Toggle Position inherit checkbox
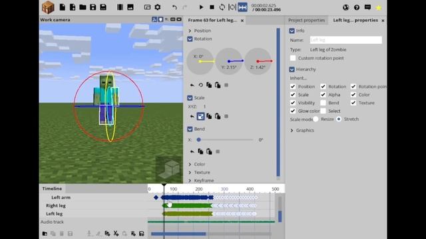This screenshot has width=426, height=239. click(293, 86)
